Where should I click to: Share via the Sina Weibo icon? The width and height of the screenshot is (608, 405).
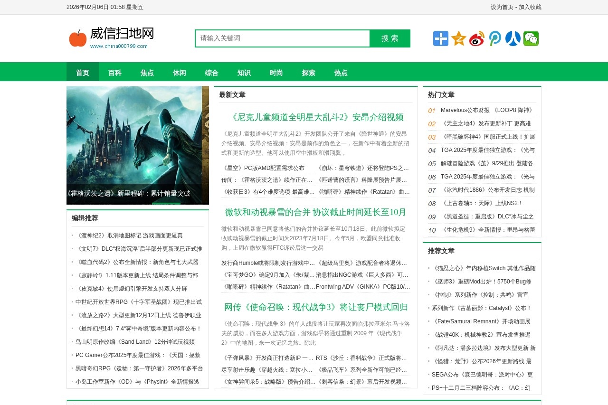pos(477,38)
